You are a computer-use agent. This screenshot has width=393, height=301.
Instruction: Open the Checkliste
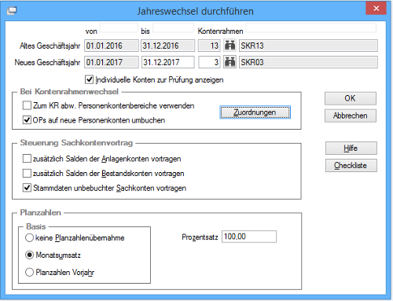click(x=351, y=165)
